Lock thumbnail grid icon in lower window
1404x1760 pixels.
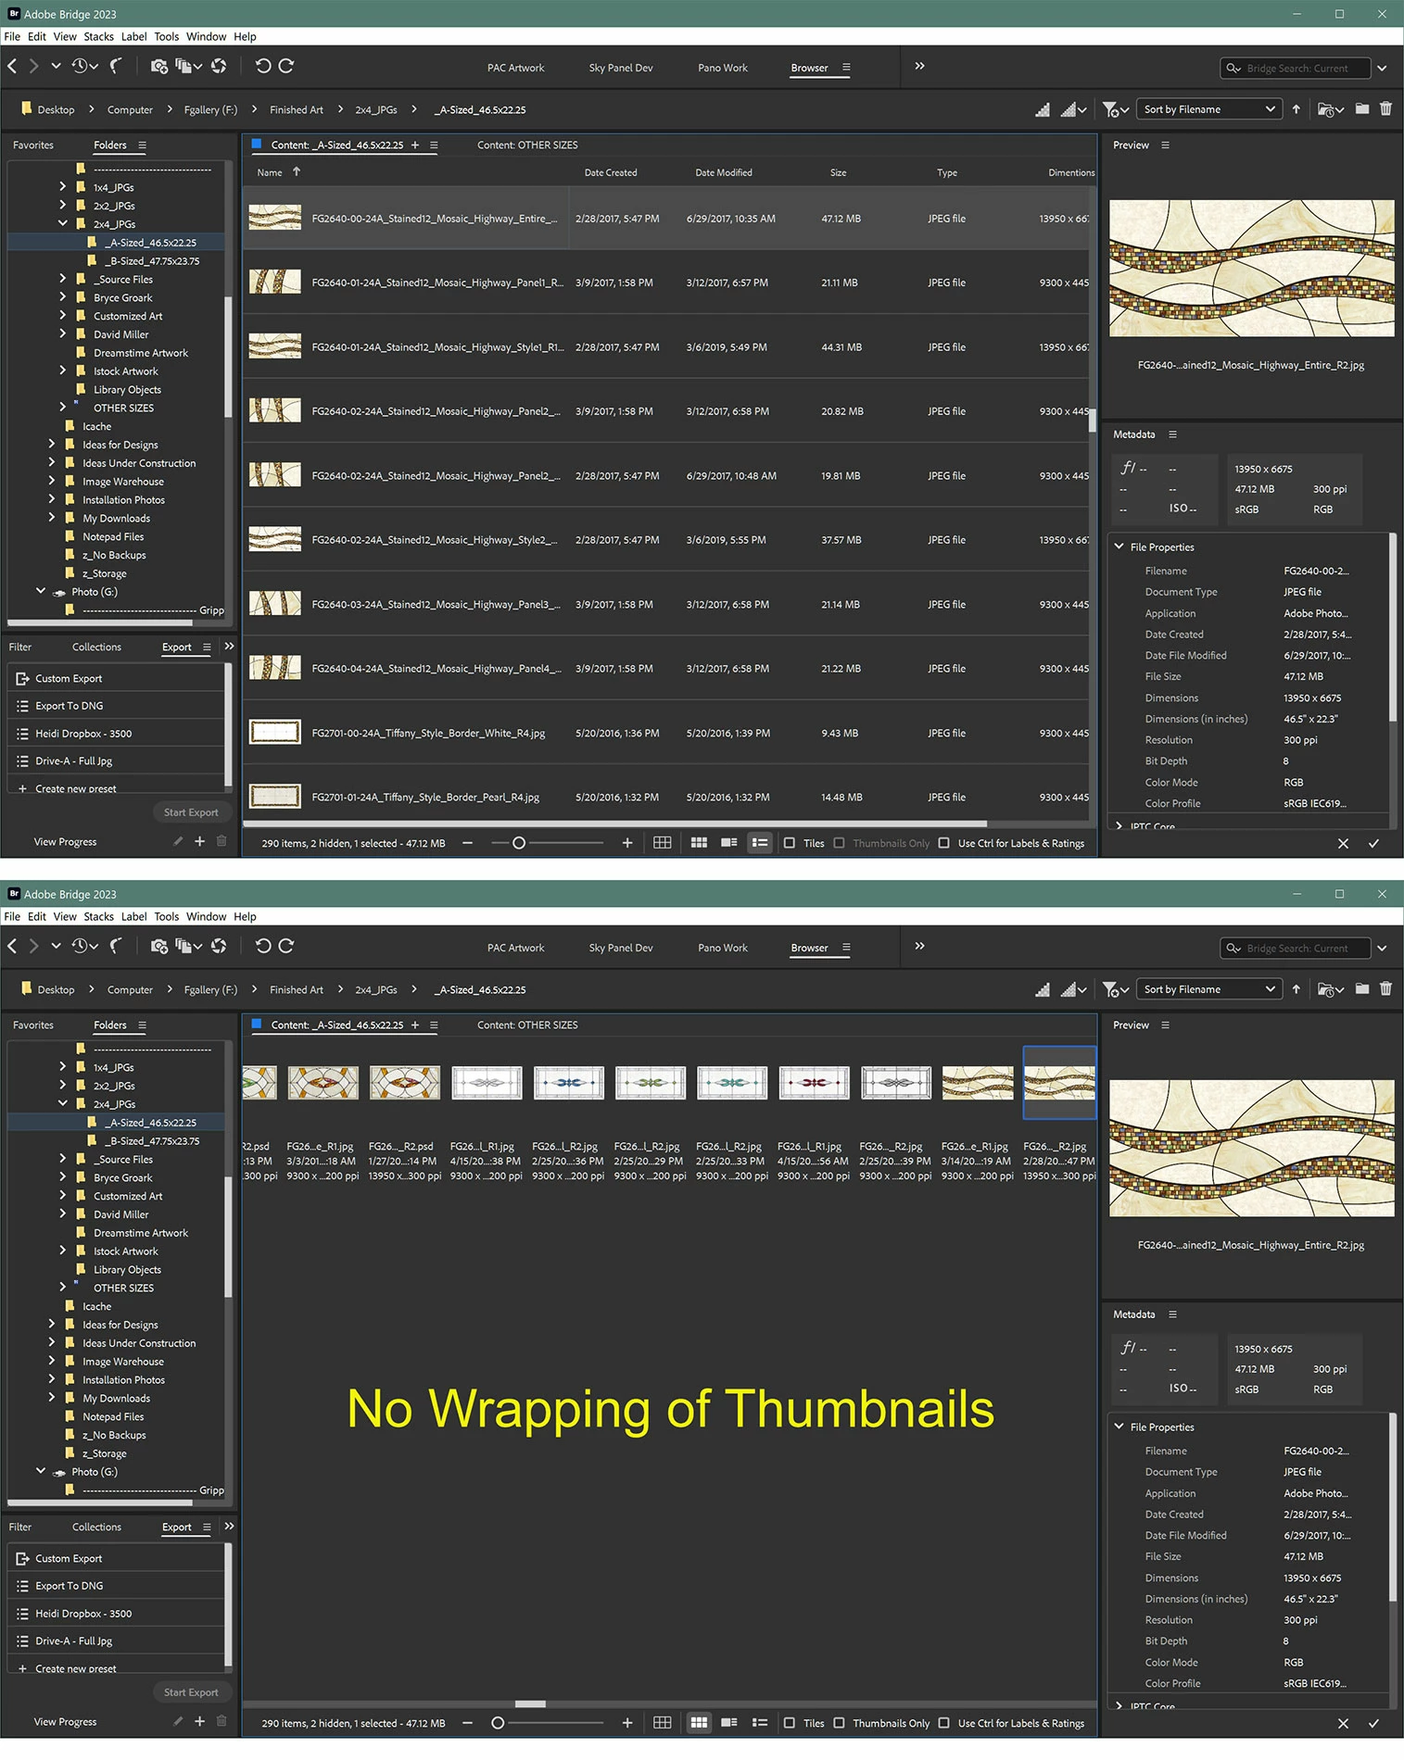pos(663,1723)
